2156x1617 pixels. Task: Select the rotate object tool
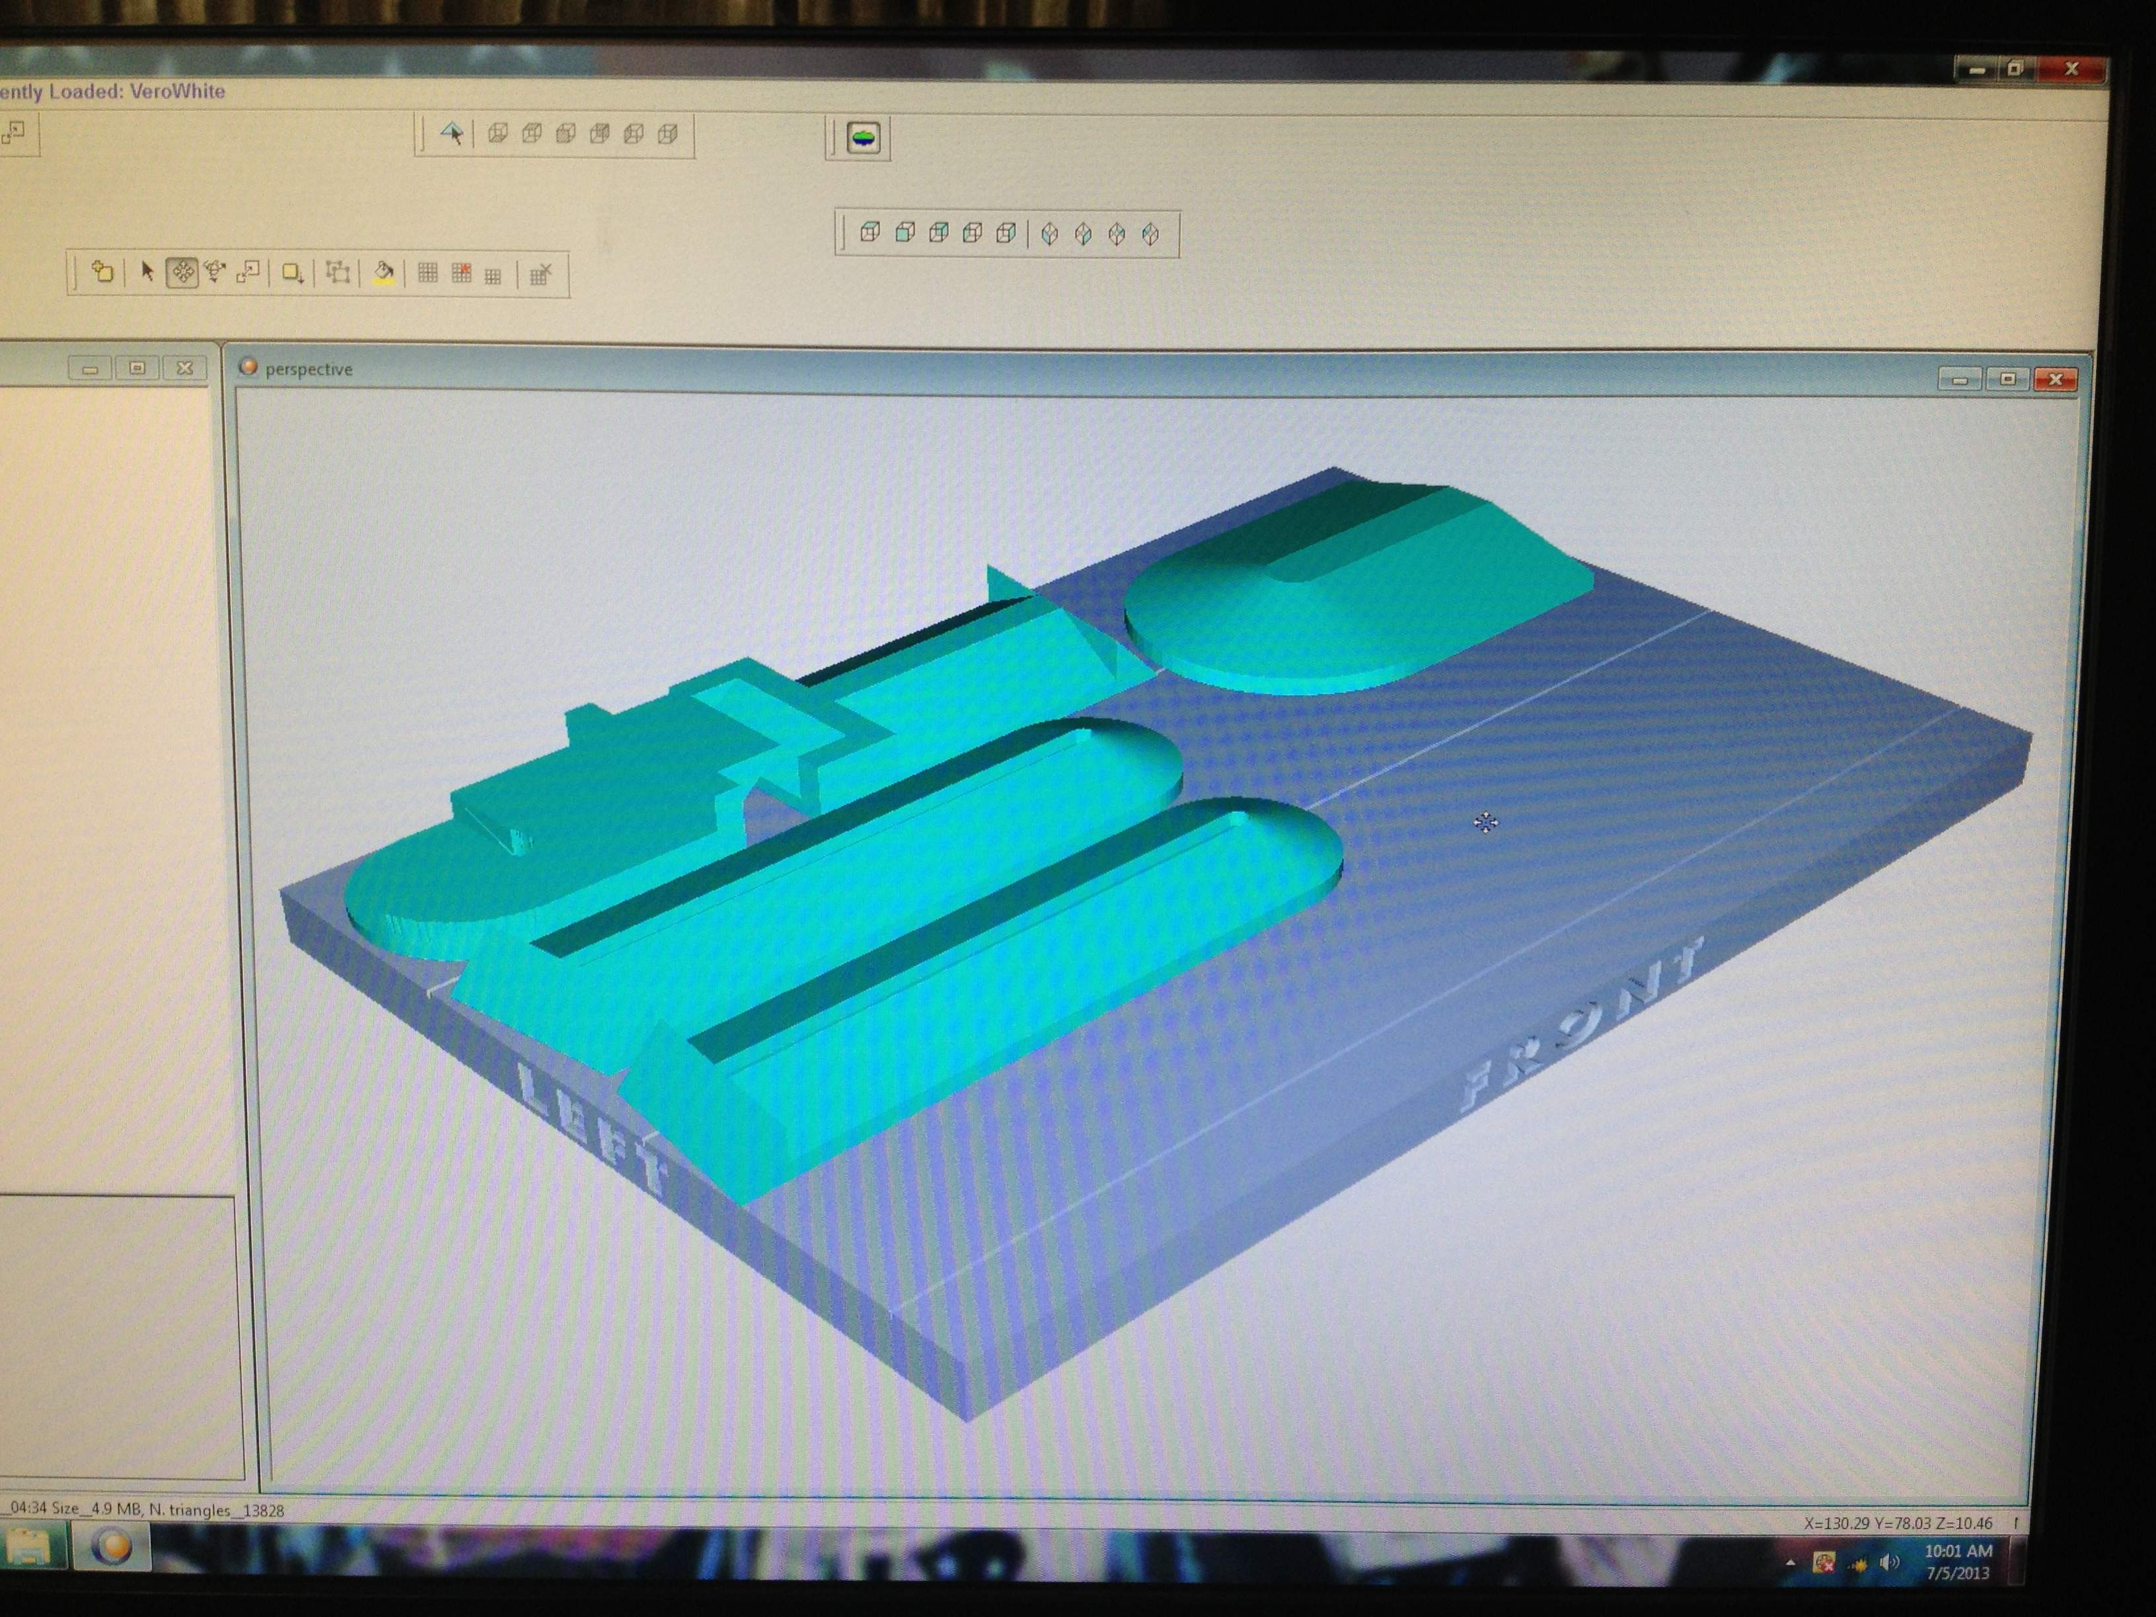click(x=215, y=272)
